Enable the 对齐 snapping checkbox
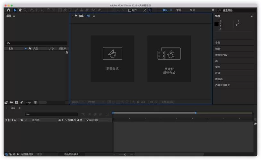This screenshot has height=160, width=261. pyautogui.click(x=130, y=10)
